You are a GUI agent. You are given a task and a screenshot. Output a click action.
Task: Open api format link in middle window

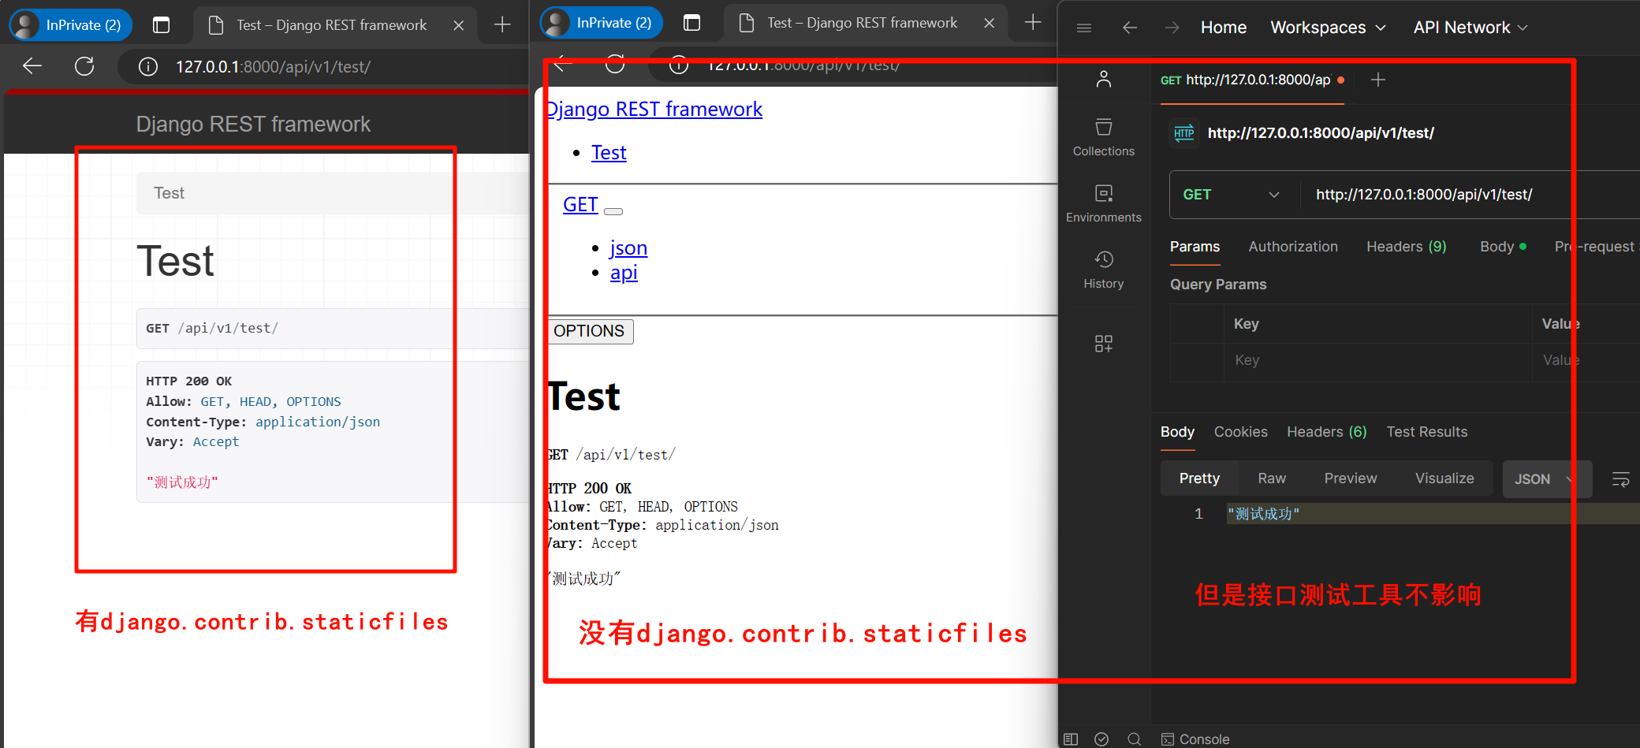[624, 272]
